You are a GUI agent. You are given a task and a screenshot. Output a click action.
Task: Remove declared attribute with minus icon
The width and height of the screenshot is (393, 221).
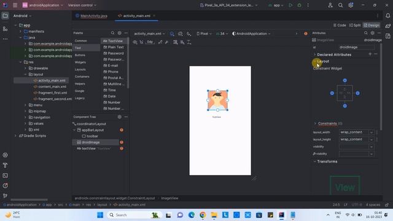tap(376, 54)
